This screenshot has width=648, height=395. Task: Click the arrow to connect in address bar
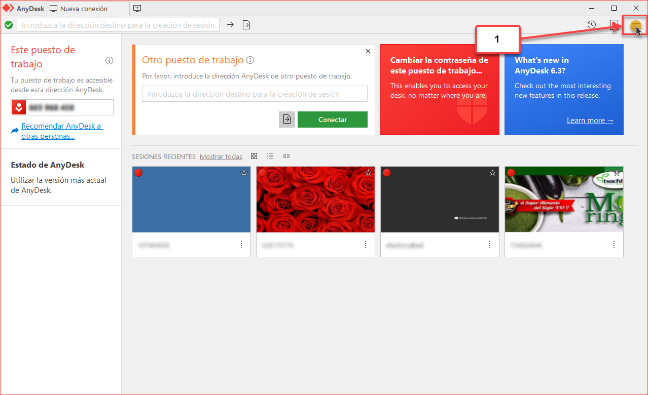coord(230,25)
